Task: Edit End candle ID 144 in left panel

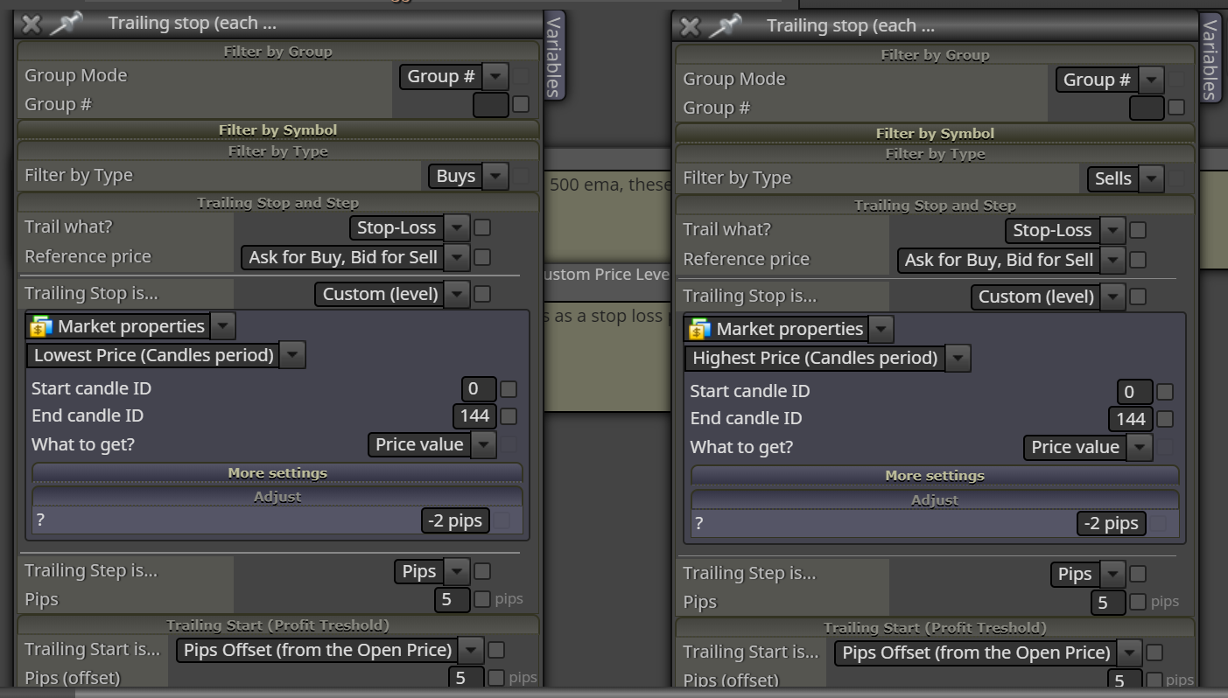Action: tap(474, 415)
